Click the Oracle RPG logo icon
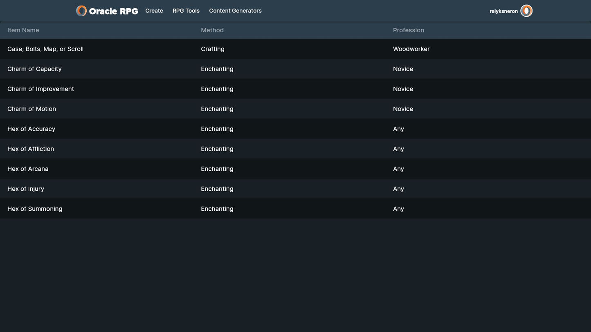591x332 pixels. point(81,11)
